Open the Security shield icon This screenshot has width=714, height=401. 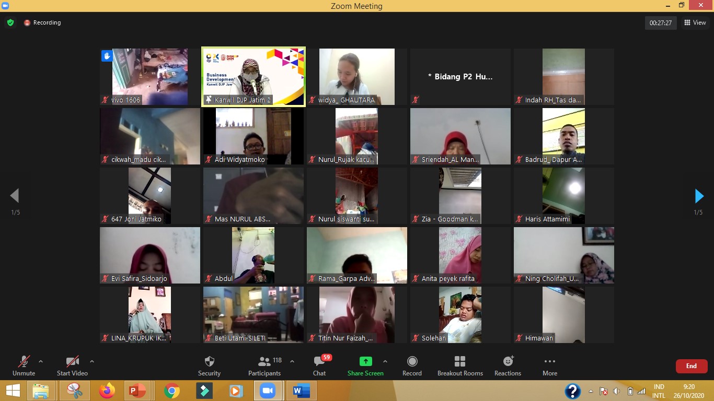[209, 362]
